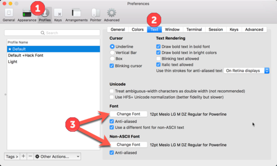Click Change Font under Non-ASCII Font

pyautogui.click(x=129, y=145)
